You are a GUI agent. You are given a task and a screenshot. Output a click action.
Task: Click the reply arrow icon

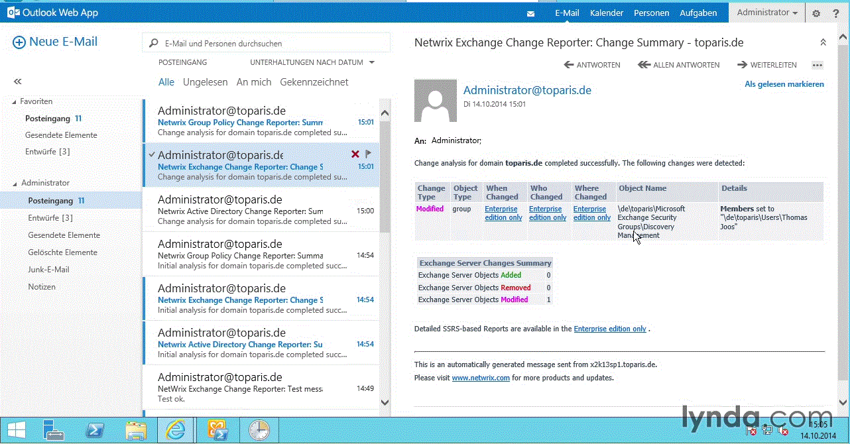pos(569,65)
